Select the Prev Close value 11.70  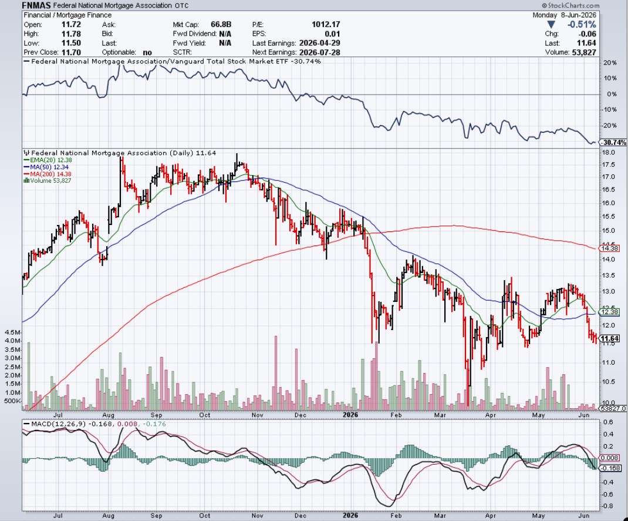(x=71, y=52)
